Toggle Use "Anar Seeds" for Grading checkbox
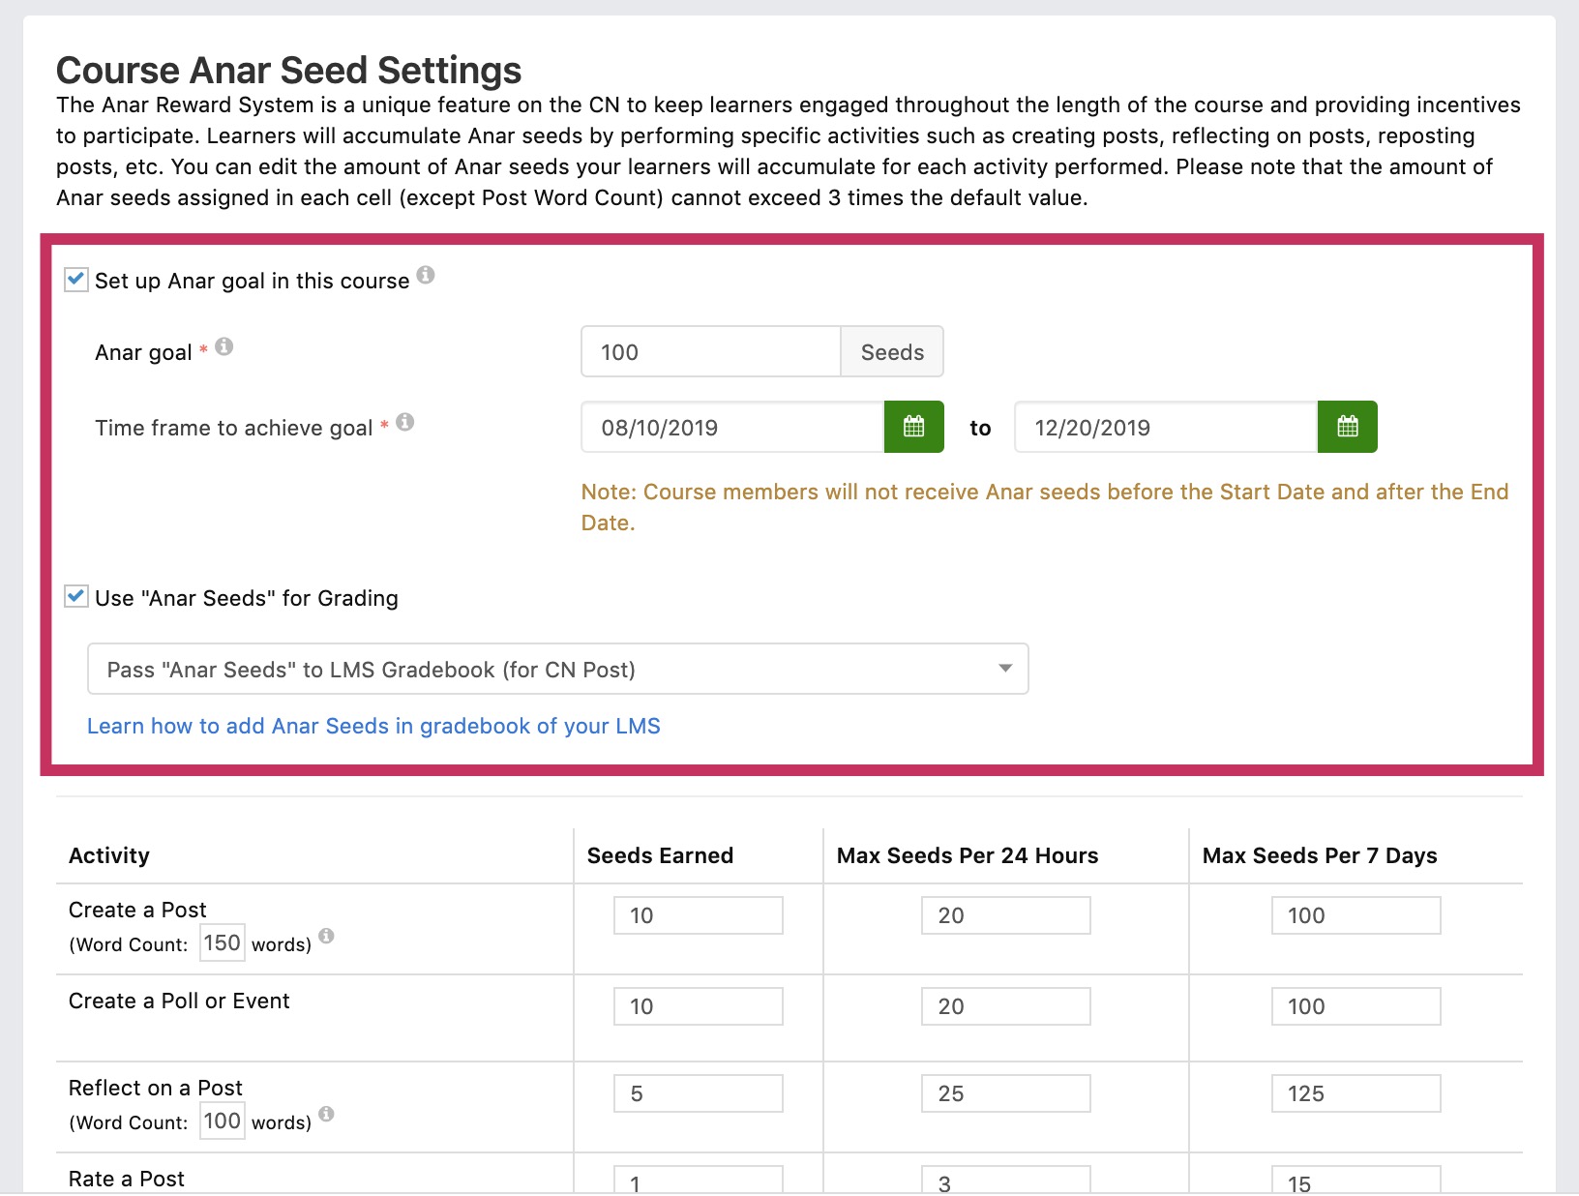 coord(76,597)
